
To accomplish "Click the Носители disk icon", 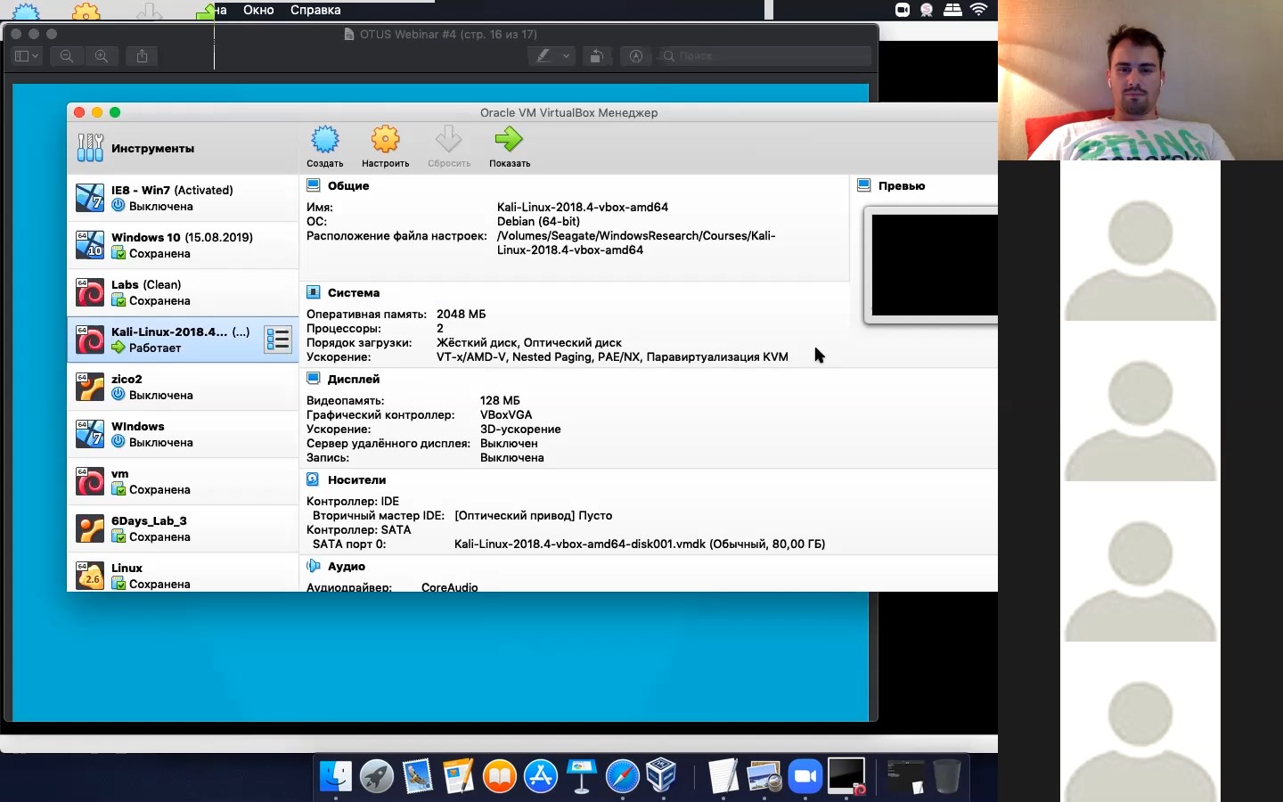I will coord(313,479).
